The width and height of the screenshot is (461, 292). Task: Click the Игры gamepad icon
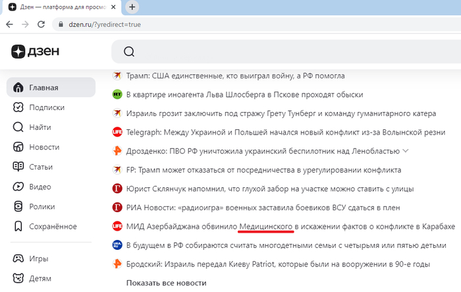pyautogui.click(x=18, y=258)
